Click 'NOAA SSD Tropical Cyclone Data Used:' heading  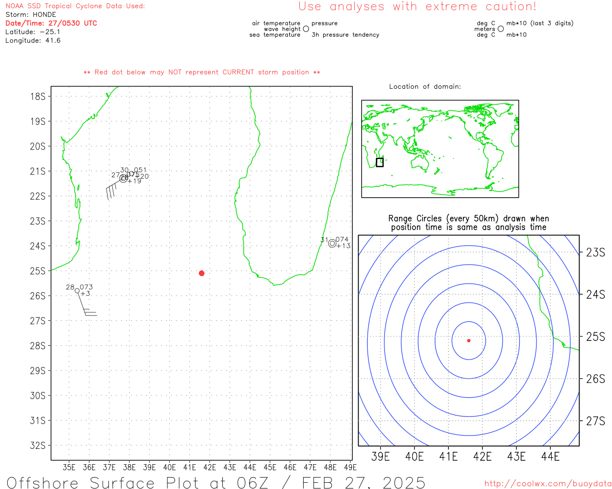click(75, 6)
